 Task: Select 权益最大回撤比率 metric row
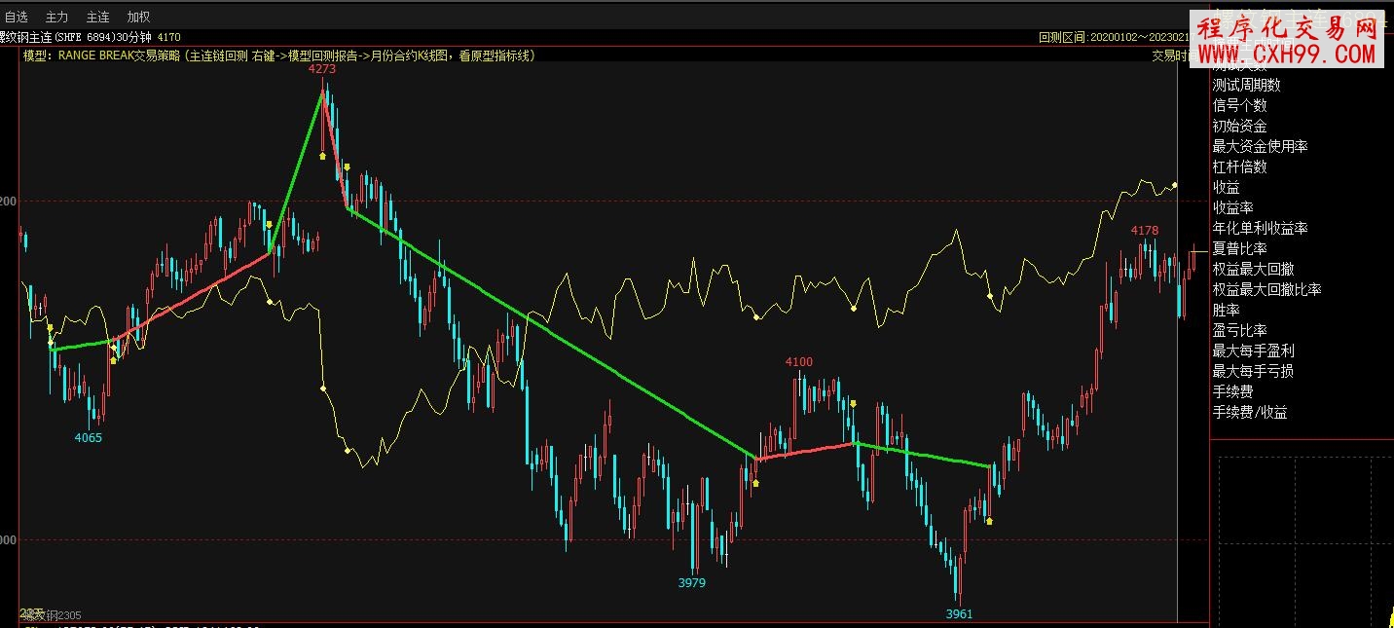tap(1266, 289)
